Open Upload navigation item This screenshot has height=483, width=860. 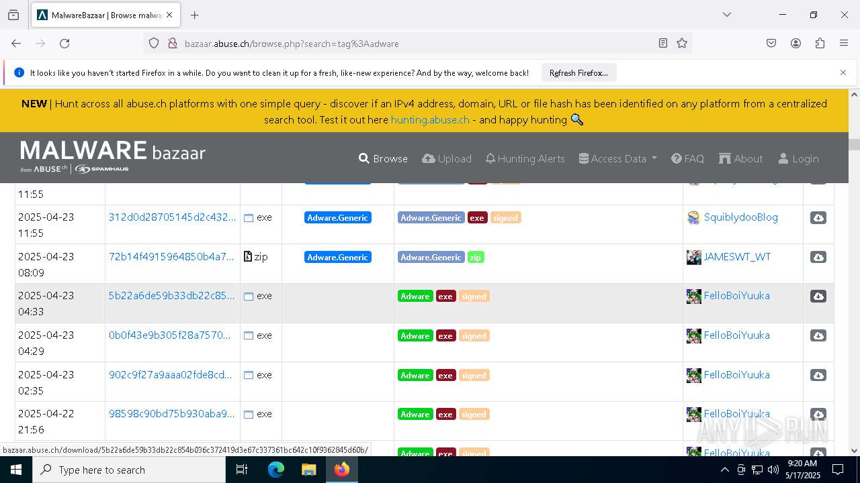447,158
